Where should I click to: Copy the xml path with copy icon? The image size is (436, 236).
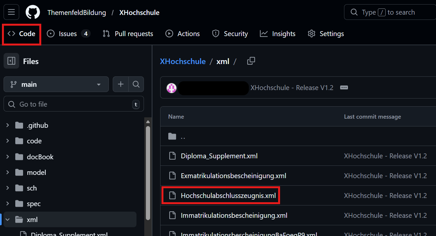pyautogui.click(x=251, y=61)
